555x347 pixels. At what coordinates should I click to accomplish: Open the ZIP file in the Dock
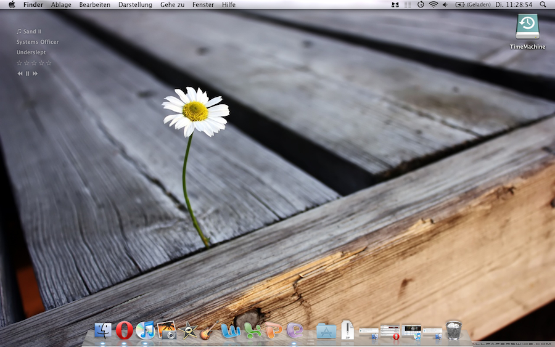point(347,330)
